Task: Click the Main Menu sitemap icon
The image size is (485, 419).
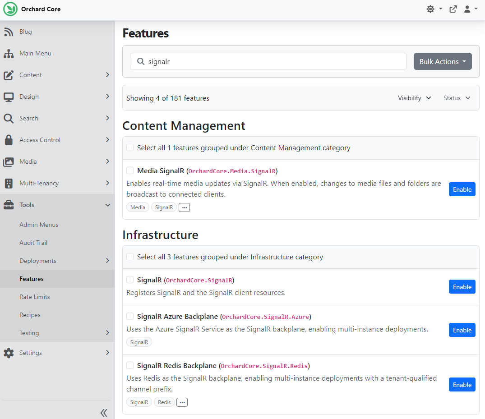Action: pos(9,53)
